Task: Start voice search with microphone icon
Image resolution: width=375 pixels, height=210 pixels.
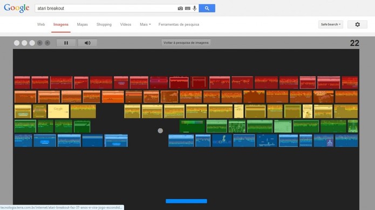Action: 195,9
